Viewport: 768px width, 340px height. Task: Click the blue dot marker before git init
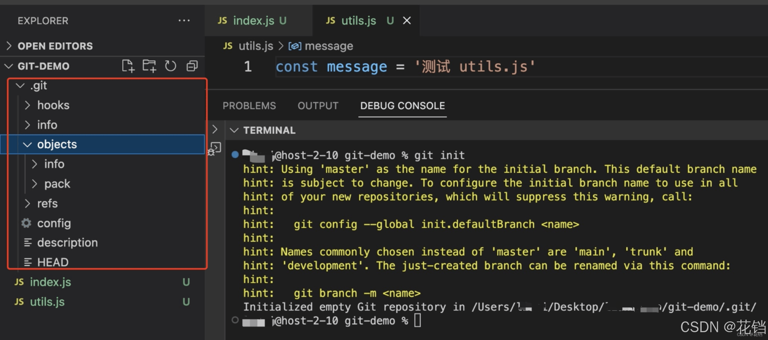[x=235, y=154]
